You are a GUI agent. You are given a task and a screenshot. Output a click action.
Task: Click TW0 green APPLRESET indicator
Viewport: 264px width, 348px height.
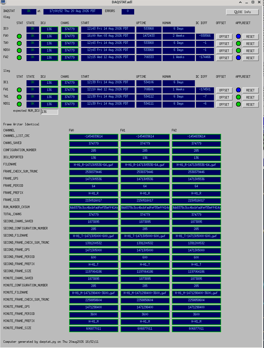click(238, 43)
